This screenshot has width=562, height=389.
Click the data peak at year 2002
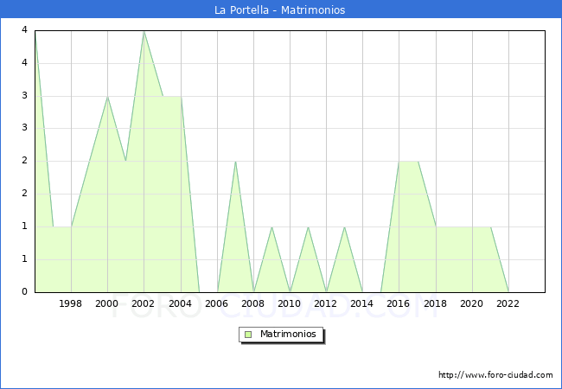144,31
